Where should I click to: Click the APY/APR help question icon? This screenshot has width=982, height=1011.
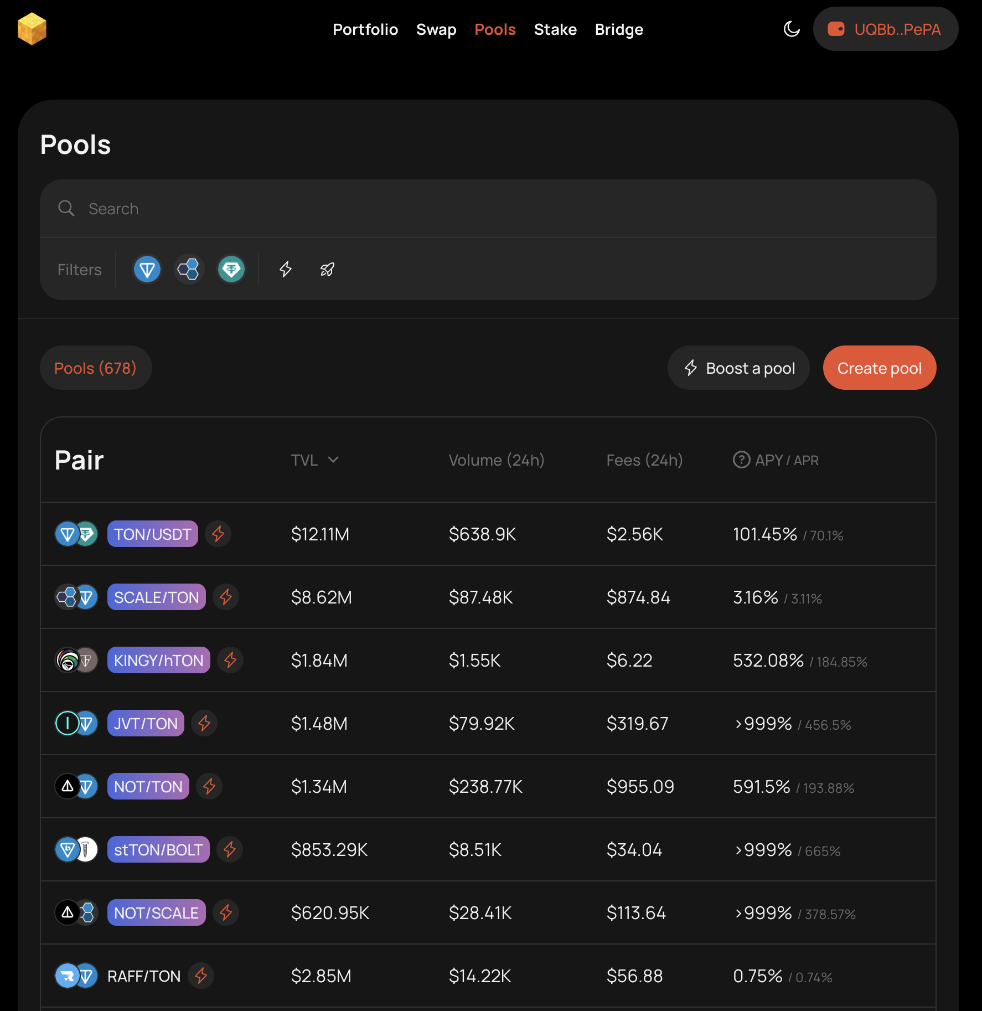(x=741, y=460)
